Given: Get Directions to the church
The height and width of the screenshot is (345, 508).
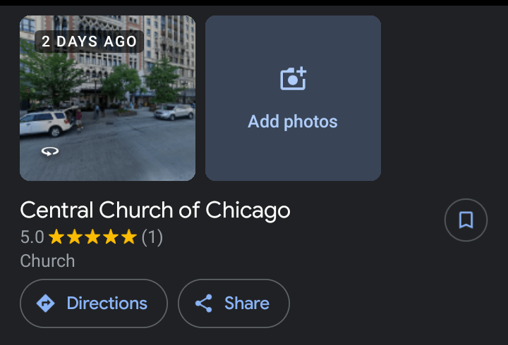Looking at the screenshot, I should [94, 303].
